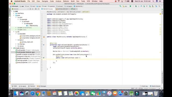Open Finder from the Dock

tap(16, 93)
